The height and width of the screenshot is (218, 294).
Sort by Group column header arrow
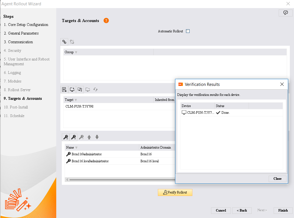coord(76,52)
